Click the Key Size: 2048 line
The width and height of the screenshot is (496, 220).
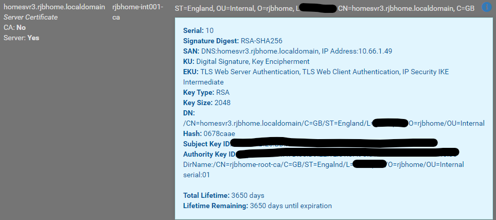click(x=207, y=103)
